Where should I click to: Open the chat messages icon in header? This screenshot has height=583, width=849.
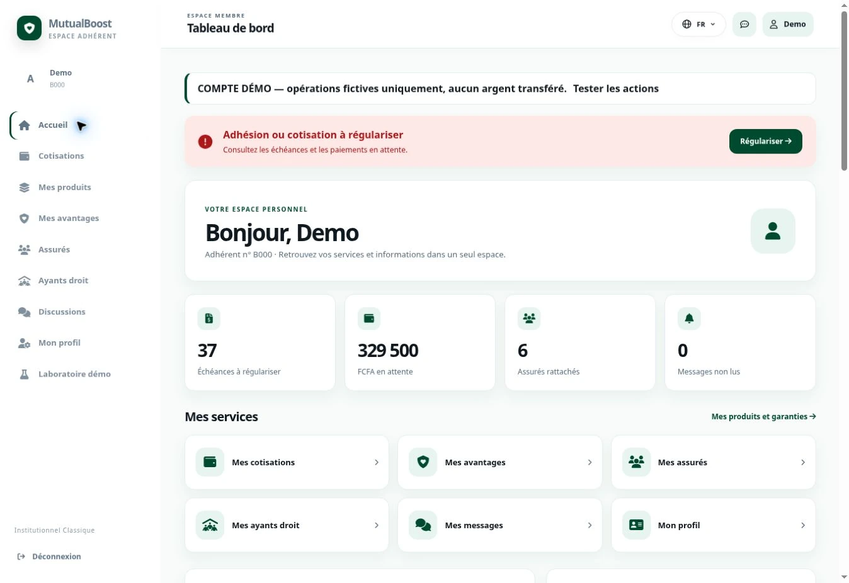coord(744,25)
